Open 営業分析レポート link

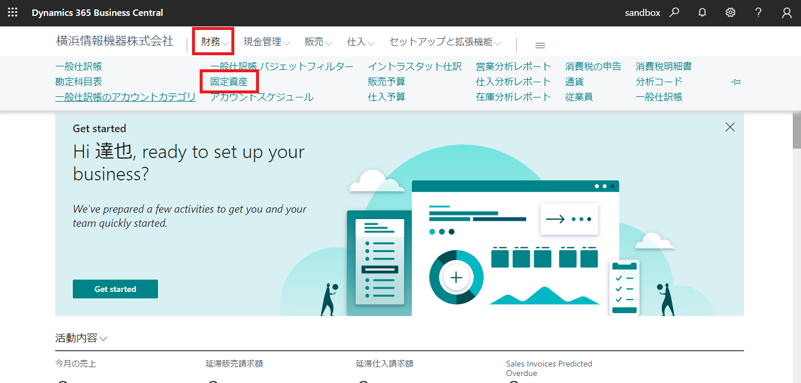point(513,66)
